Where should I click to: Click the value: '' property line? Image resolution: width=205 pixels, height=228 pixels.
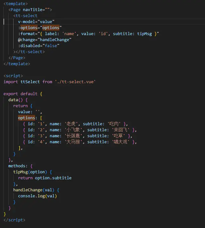click(30, 112)
